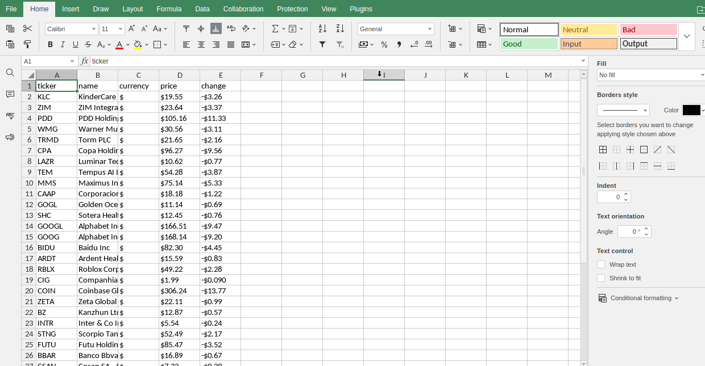Open the search sidebar
705x366 pixels.
click(10, 73)
